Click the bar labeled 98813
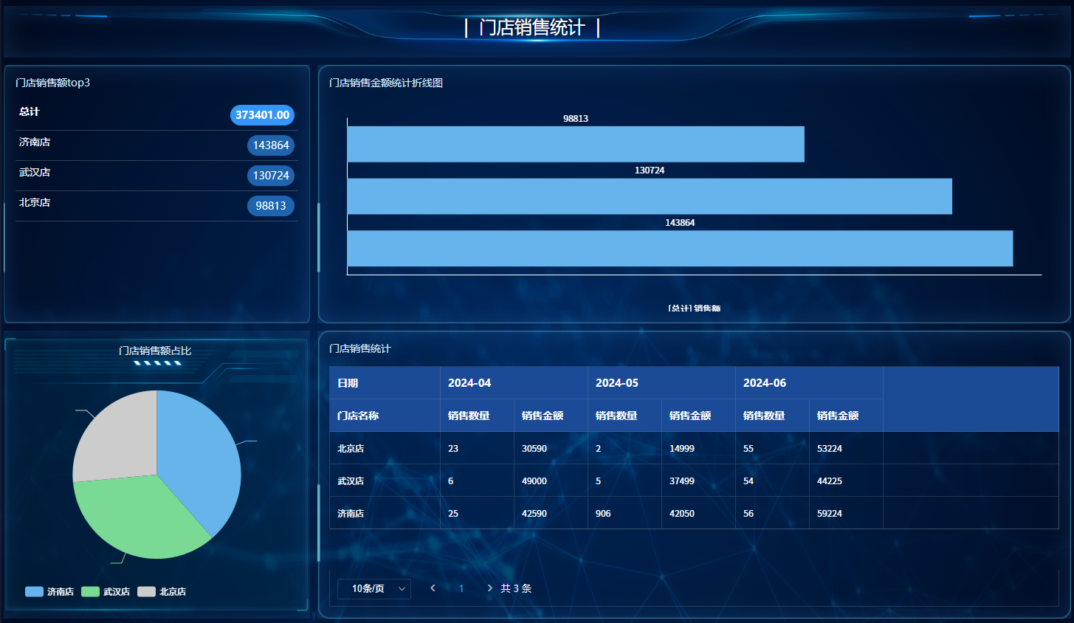 [575, 144]
